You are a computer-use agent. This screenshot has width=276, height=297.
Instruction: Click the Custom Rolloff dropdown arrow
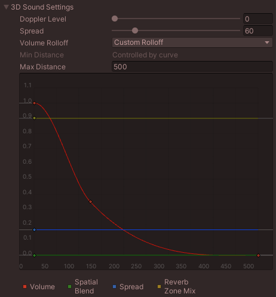[x=267, y=42]
